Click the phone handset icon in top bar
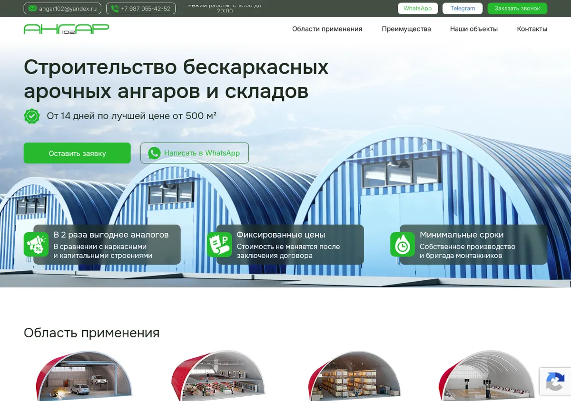Screen dimensions: 571x401 pyautogui.click(x=115, y=9)
